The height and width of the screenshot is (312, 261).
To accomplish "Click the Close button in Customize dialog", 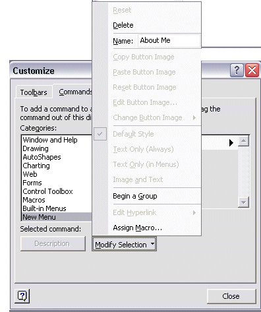I will click(231, 296).
